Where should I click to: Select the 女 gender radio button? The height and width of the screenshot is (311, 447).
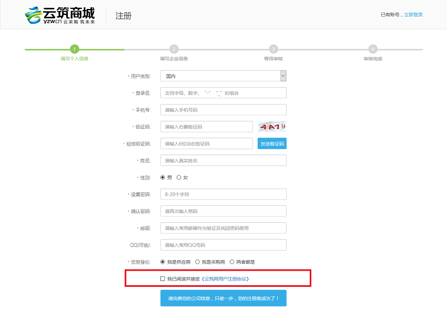(179, 178)
